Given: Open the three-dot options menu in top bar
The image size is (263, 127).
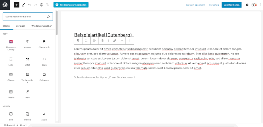Looking at the screenshot, I should pos(260,5).
